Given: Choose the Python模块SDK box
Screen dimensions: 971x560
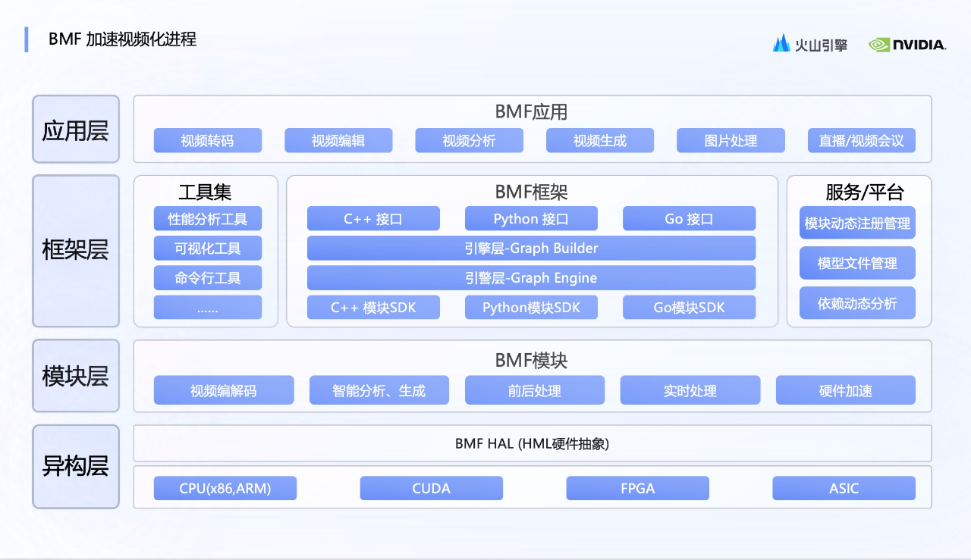Looking at the screenshot, I should (x=531, y=307).
